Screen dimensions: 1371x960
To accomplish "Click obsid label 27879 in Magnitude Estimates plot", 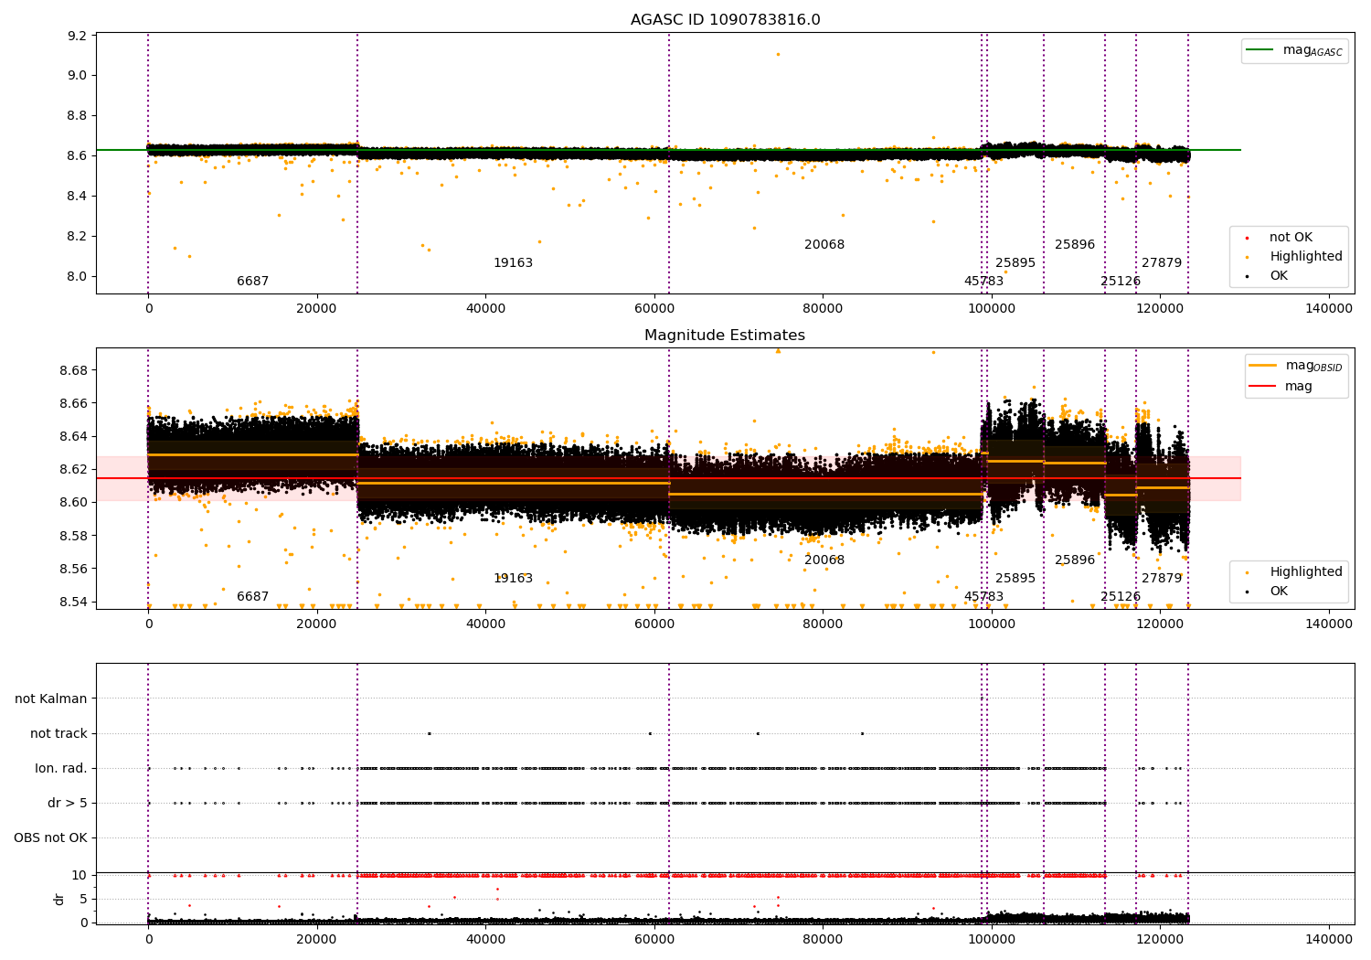I will tap(1162, 579).
